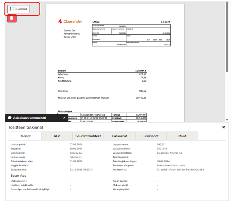
Task: Click the Clausender flame logo
Action: [60, 21]
